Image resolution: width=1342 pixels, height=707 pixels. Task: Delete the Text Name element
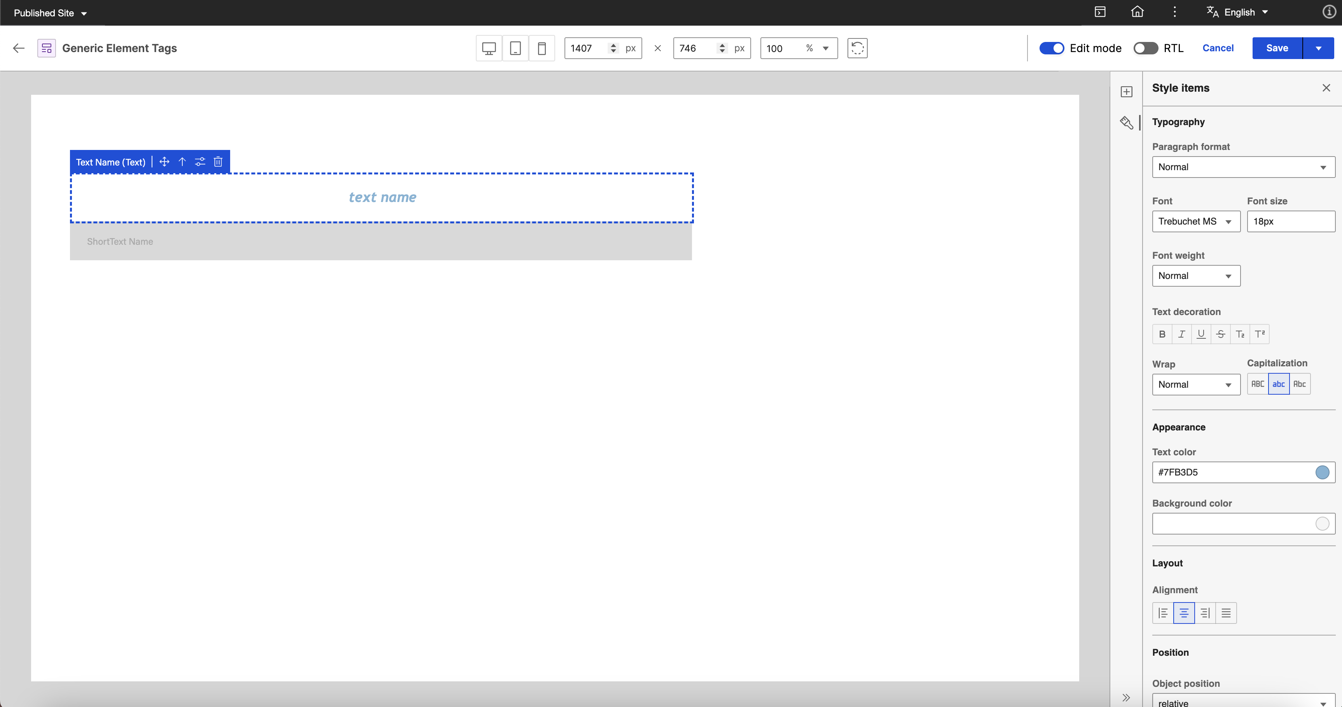click(x=218, y=162)
